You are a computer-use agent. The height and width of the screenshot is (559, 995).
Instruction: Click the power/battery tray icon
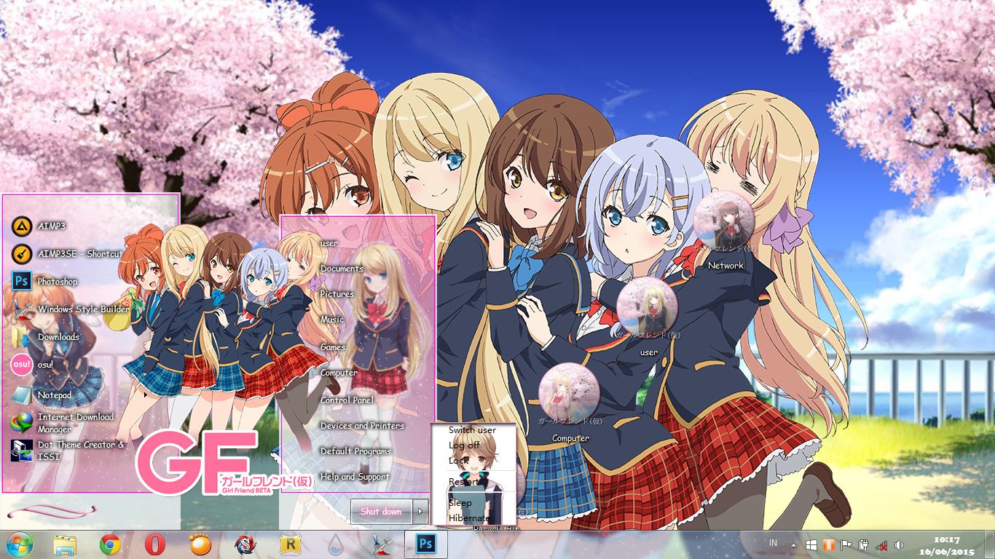coord(863,545)
